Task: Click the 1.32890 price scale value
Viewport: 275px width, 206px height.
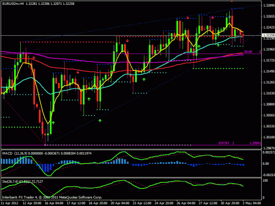Action: click(x=269, y=6)
